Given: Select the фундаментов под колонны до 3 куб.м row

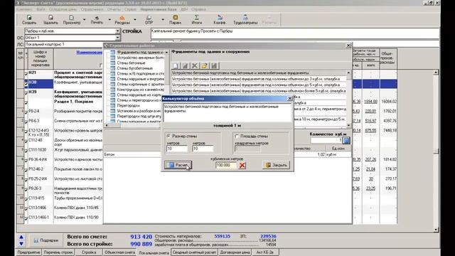Looking at the screenshot, I should (x=259, y=79).
